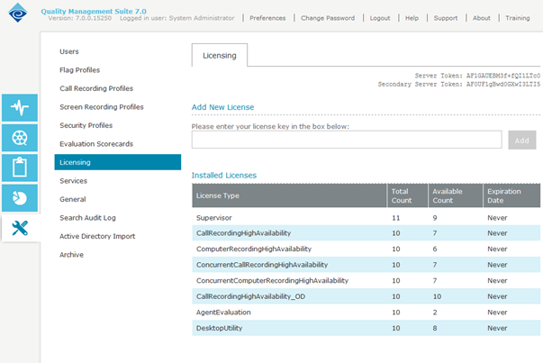Screen dimensions: 543x363
Task: Open Search Audit Log
Action: click(x=87, y=218)
